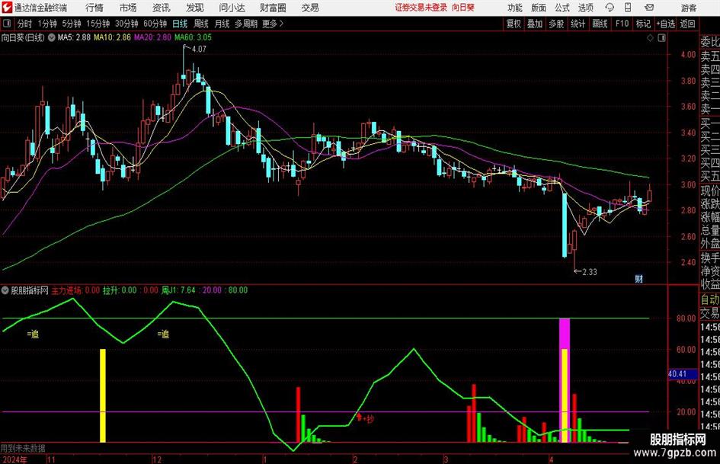The image size is (720, 464).
Task: Open the mail message icon
Action: coord(649,8)
